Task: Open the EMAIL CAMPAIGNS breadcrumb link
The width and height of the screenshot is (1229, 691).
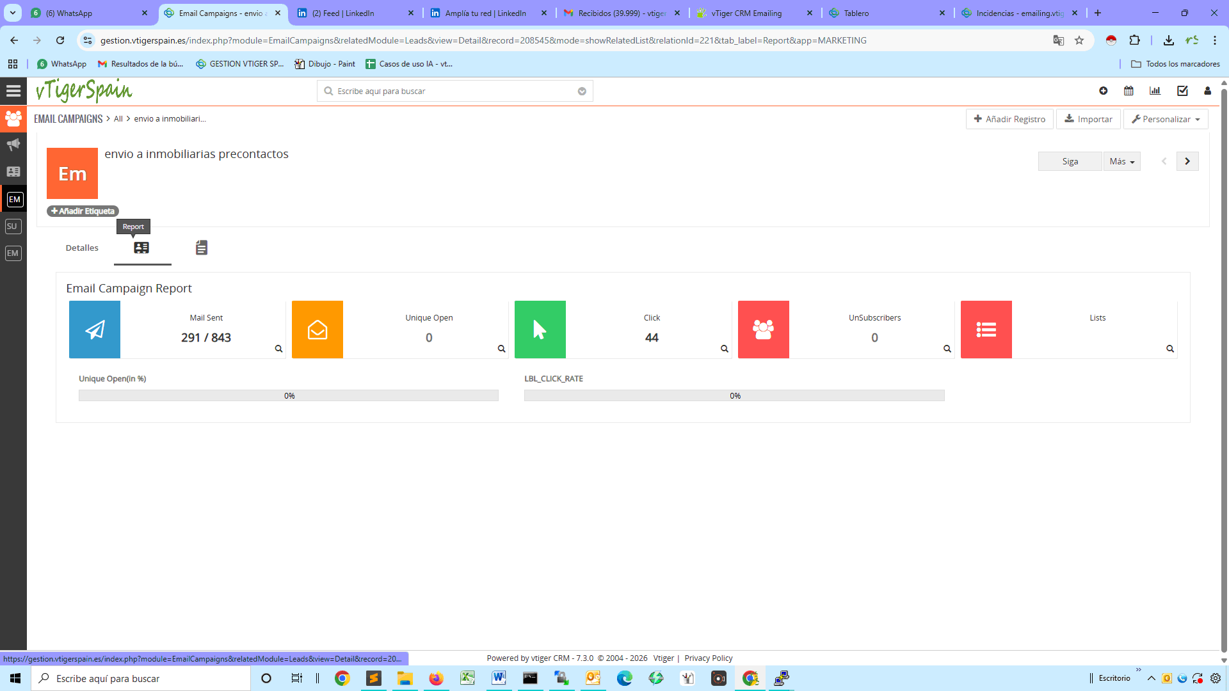Action: click(68, 118)
